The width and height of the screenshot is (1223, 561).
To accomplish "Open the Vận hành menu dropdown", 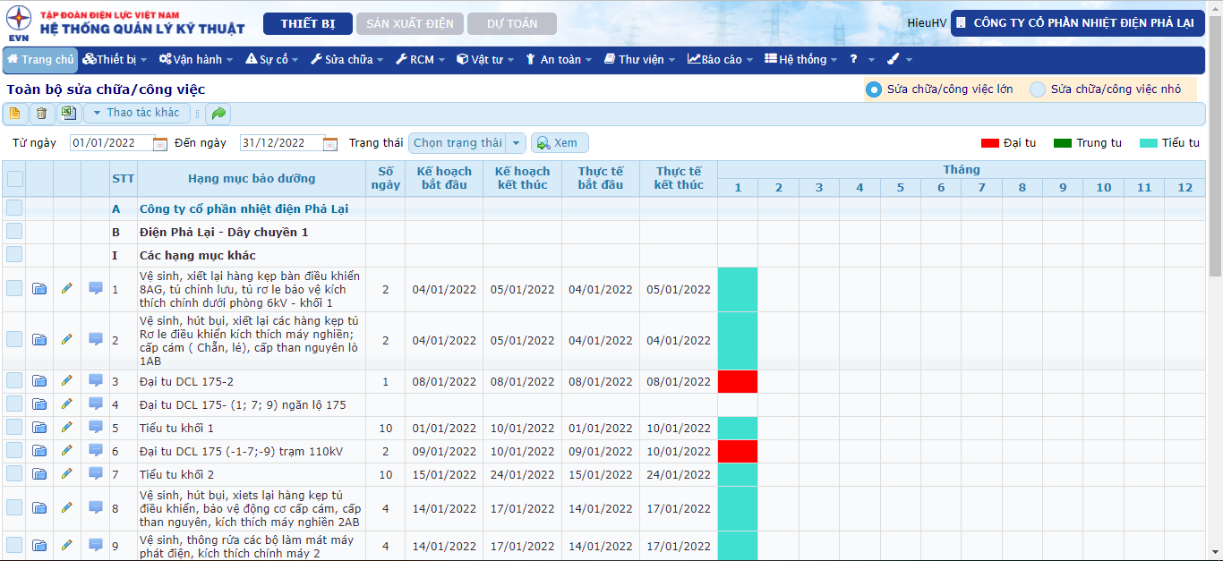I will pyautogui.click(x=195, y=59).
